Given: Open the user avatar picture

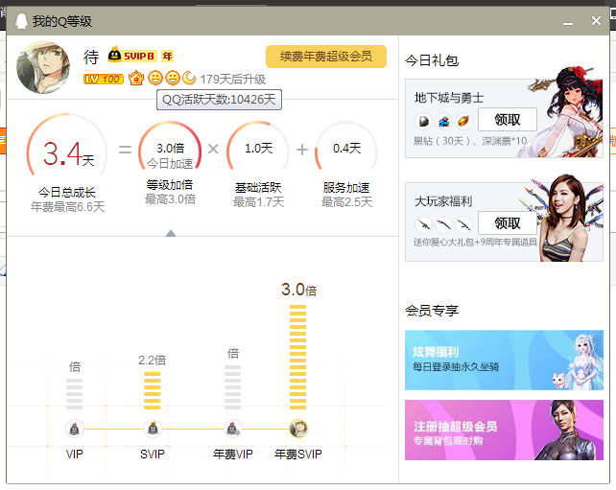Looking at the screenshot, I should pos(43,67).
